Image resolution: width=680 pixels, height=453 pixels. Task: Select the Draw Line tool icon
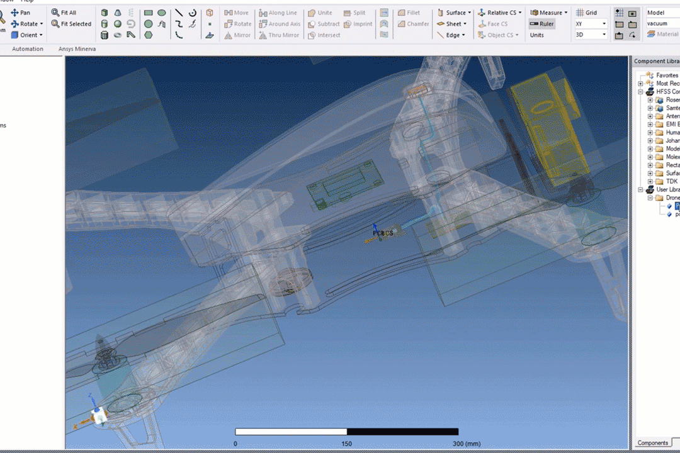(x=179, y=13)
